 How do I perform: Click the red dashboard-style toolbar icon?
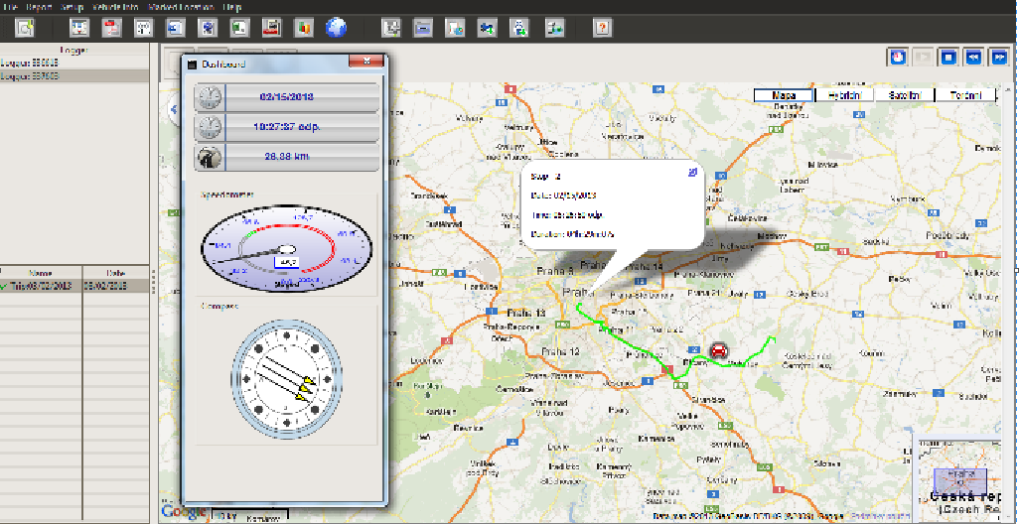point(272,28)
